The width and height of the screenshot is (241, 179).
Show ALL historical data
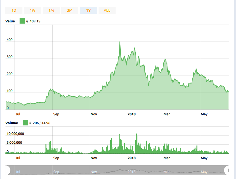coord(107,10)
